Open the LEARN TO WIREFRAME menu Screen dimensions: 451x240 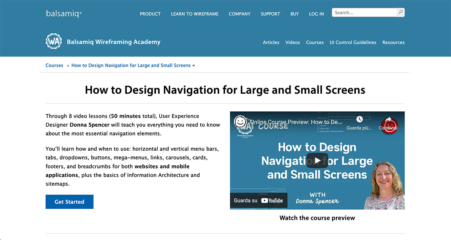(194, 14)
